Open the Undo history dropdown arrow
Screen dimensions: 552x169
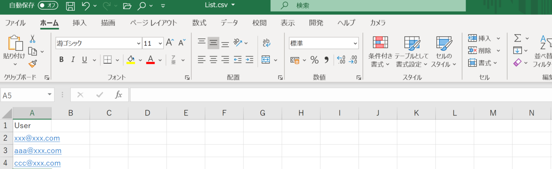(x=95, y=6)
